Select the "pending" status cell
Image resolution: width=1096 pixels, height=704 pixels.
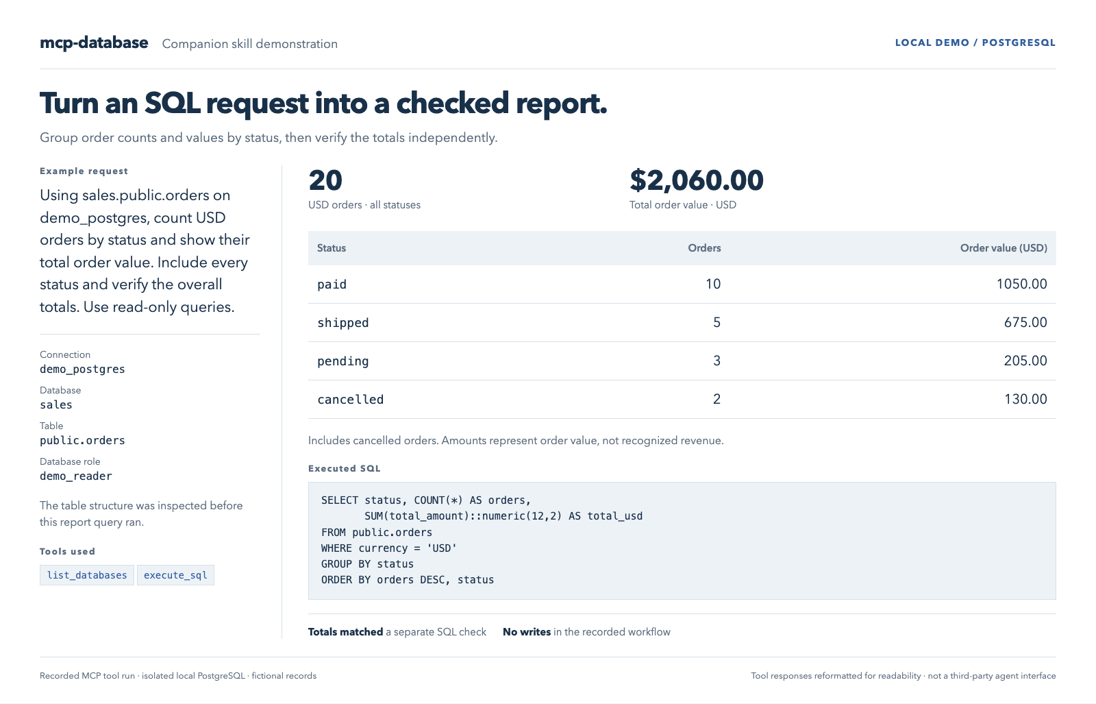pyautogui.click(x=343, y=361)
